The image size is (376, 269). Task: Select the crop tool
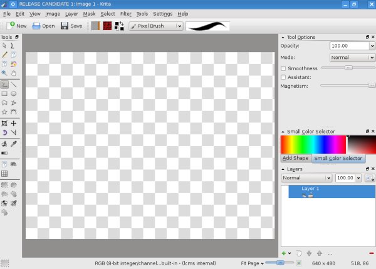4,124
